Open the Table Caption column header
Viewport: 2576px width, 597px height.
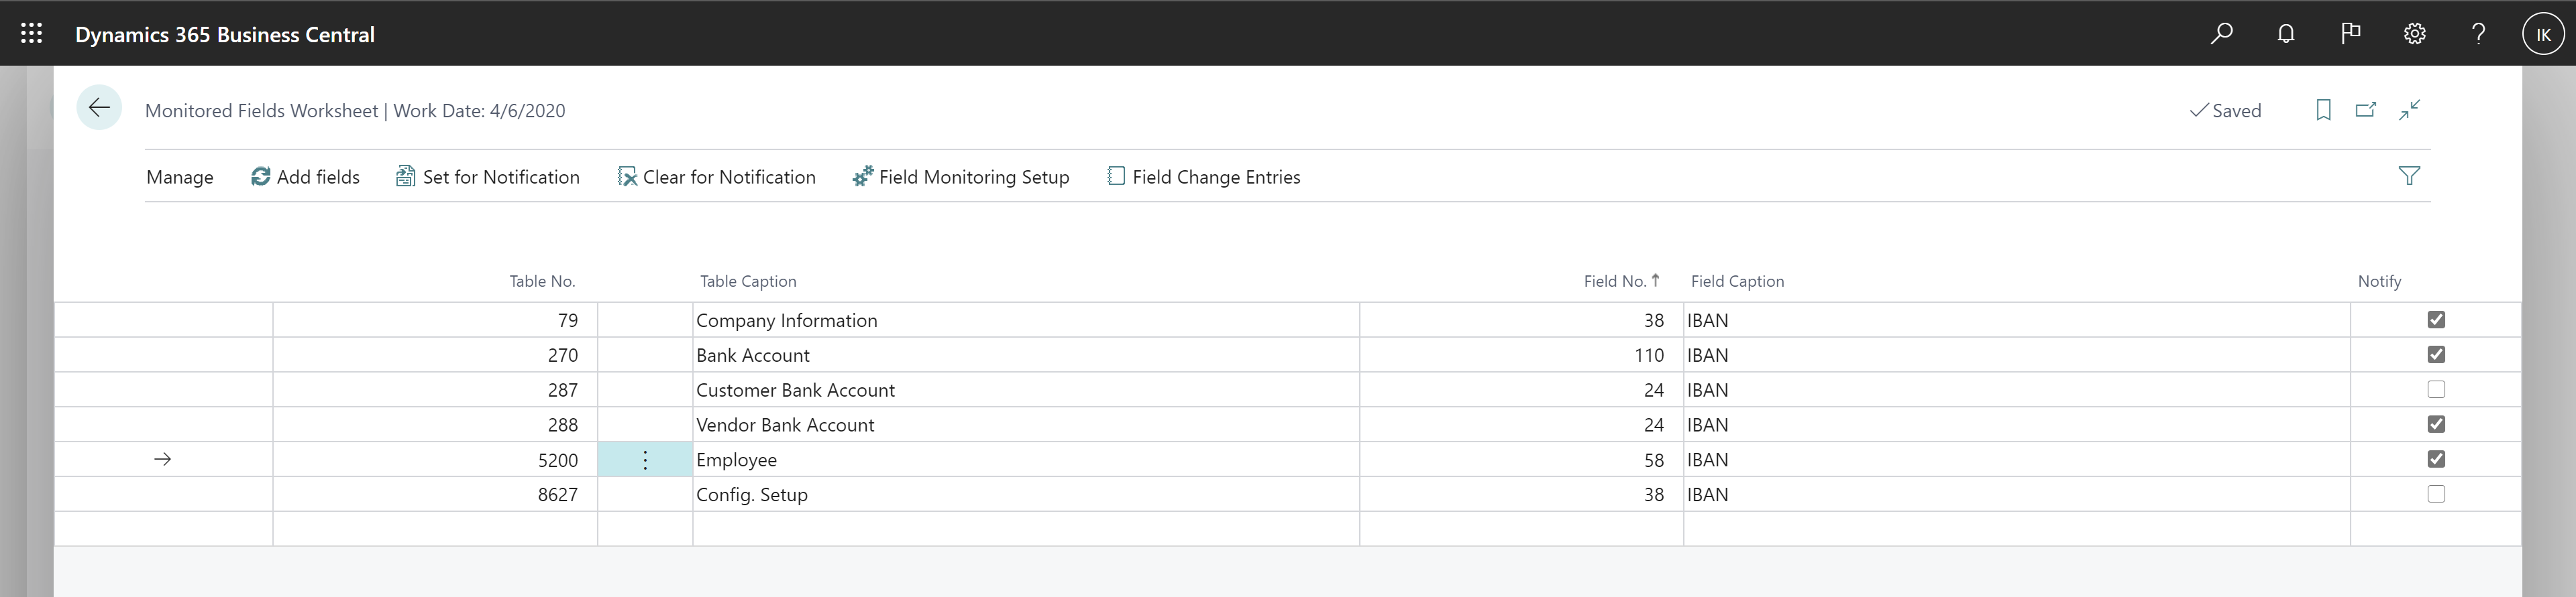[748, 281]
